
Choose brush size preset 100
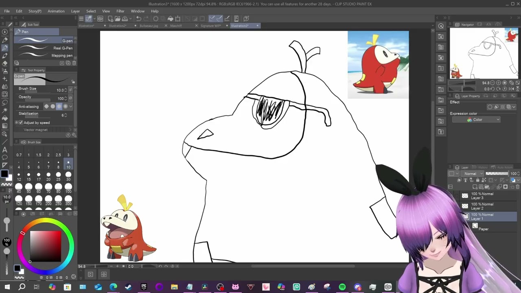point(68,188)
